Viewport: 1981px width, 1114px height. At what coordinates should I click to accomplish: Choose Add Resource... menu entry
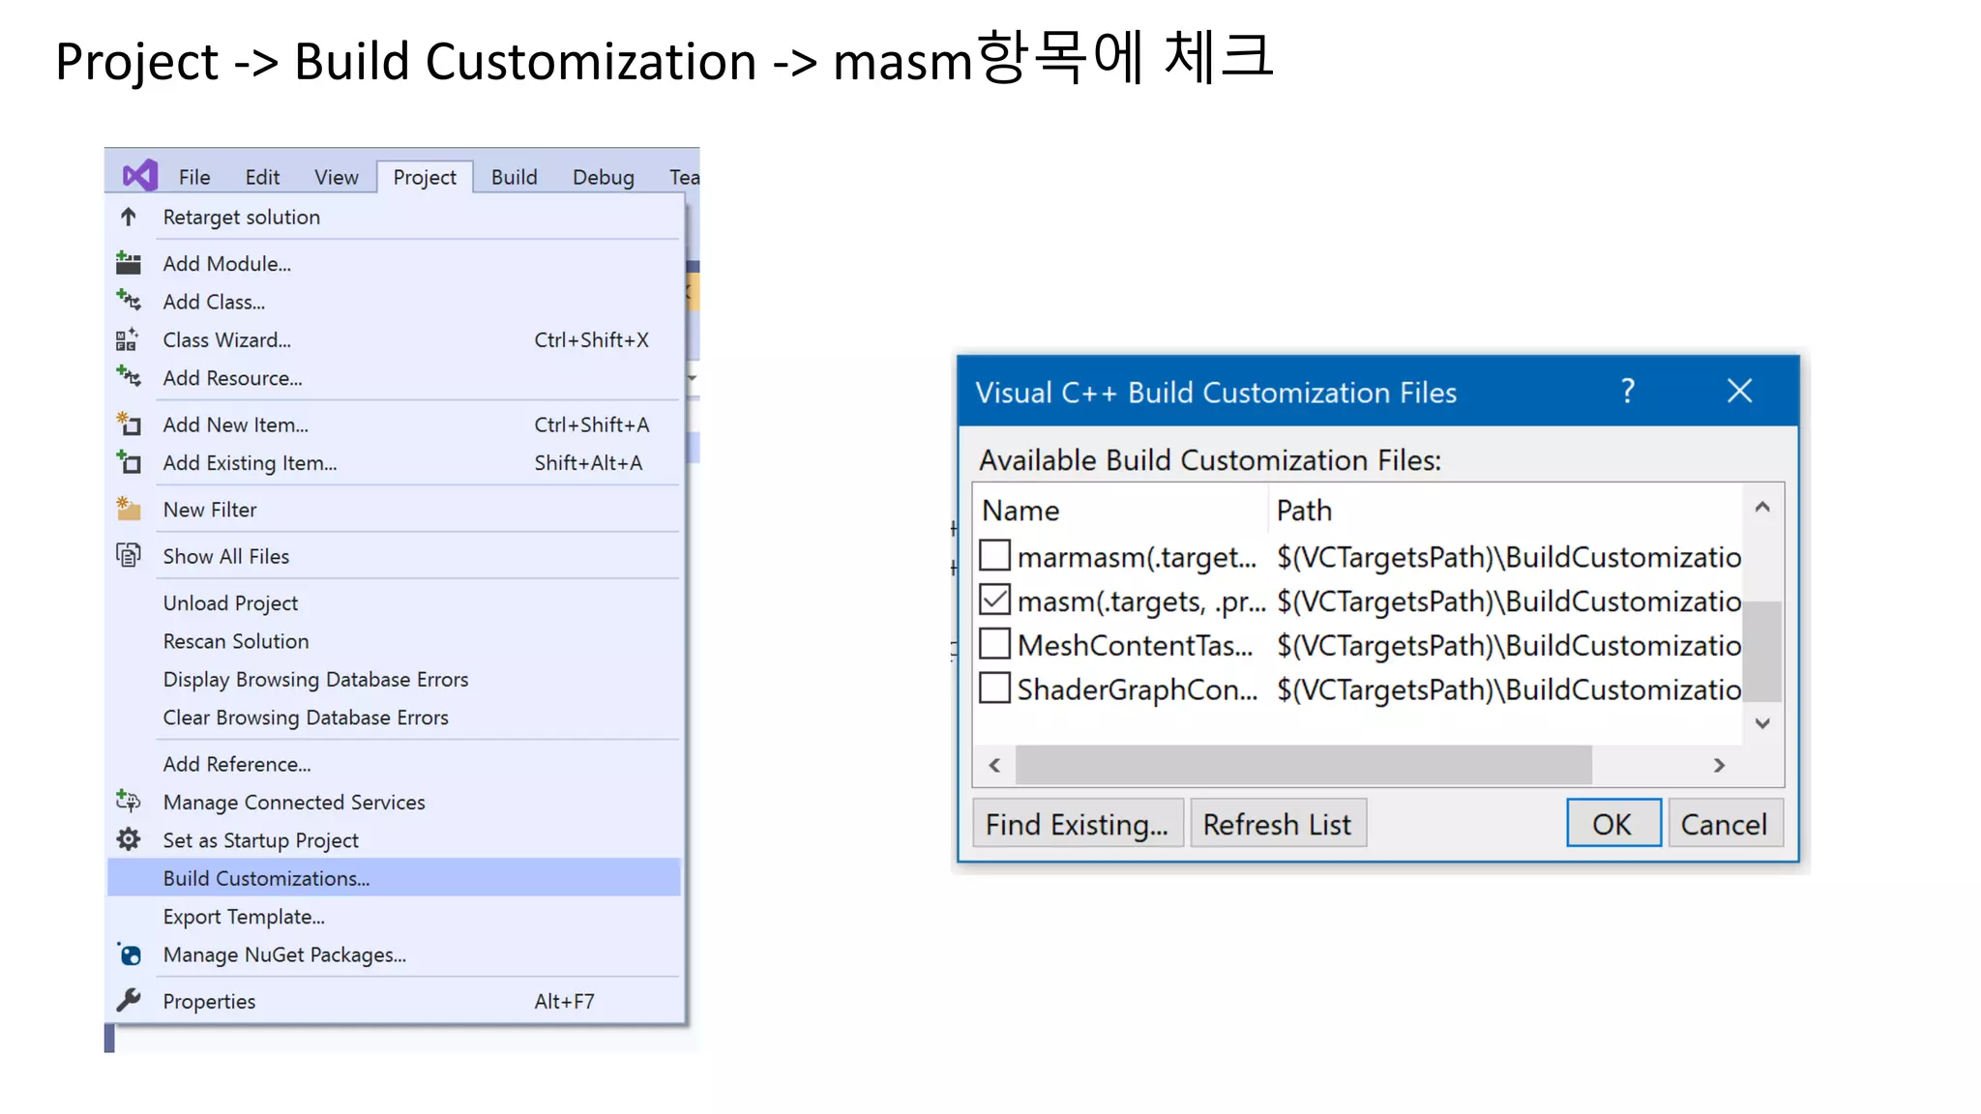(394, 378)
